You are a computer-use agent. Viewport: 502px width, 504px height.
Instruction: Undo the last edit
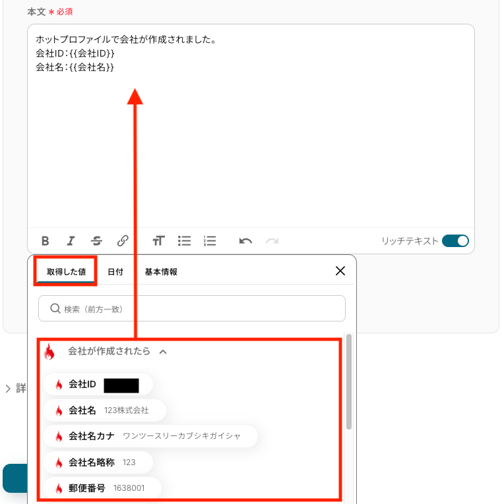click(x=245, y=240)
